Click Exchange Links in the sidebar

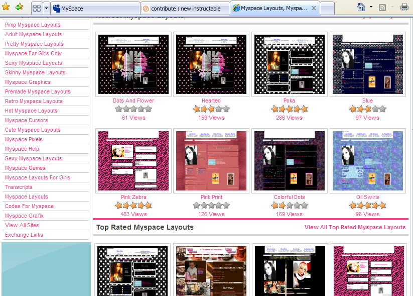pyautogui.click(x=24, y=235)
